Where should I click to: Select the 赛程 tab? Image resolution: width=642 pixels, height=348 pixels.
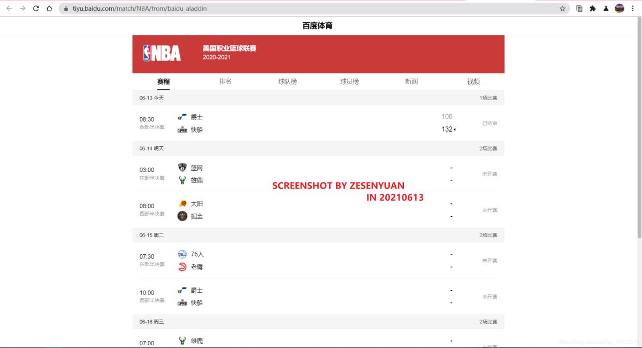(x=163, y=81)
